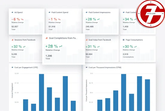Click the first bar in the CPE chart

coord(25,105)
